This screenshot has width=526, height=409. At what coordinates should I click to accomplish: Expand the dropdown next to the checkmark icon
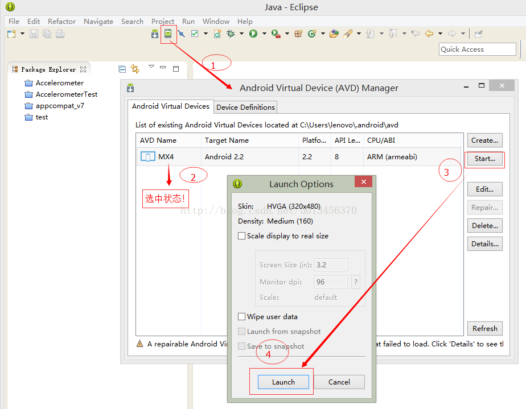pyautogui.click(x=206, y=34)
